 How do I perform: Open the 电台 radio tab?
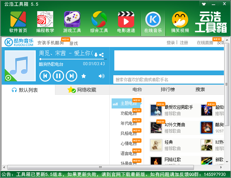click(137, 89)
